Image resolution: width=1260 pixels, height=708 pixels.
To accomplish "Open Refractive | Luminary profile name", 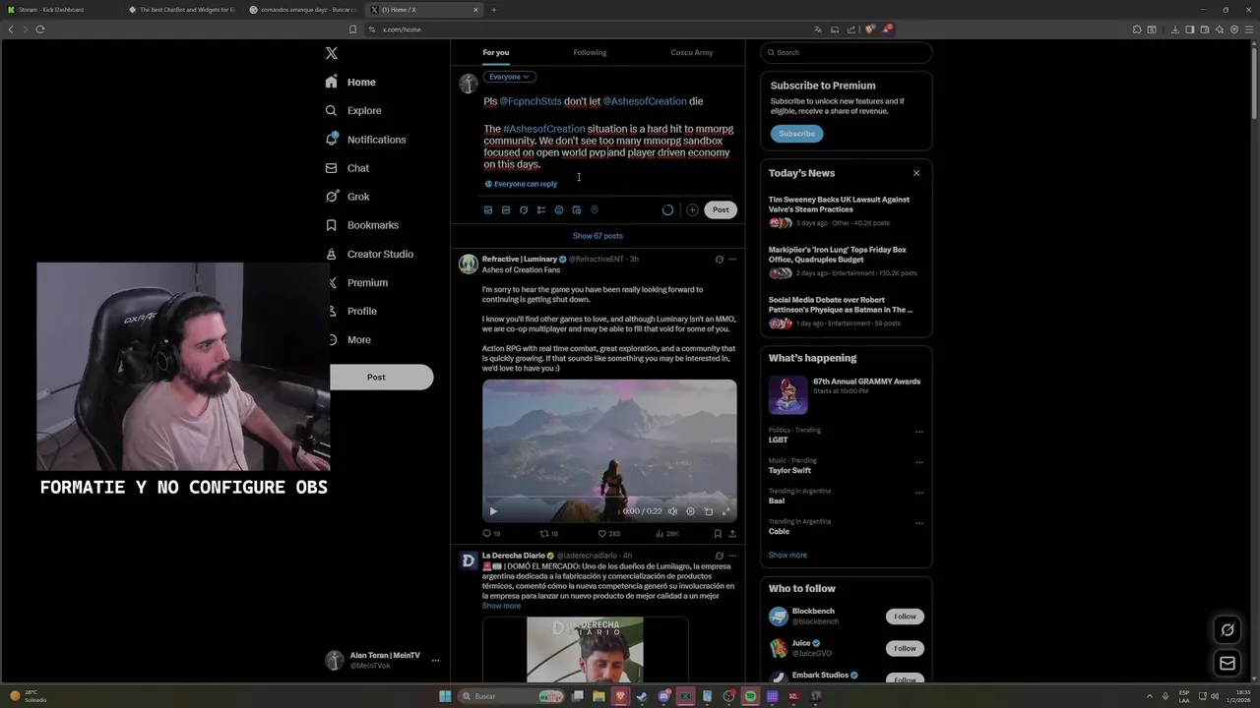I will [519, 259].
